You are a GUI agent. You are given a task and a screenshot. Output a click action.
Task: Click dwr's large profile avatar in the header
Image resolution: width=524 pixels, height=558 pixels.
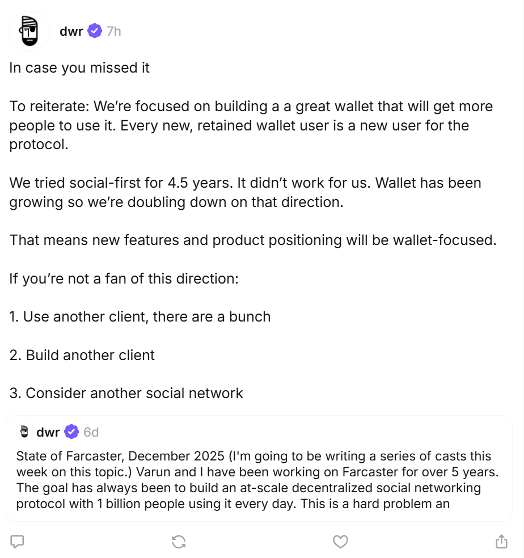pyautogui.click(x=29, y=31)
